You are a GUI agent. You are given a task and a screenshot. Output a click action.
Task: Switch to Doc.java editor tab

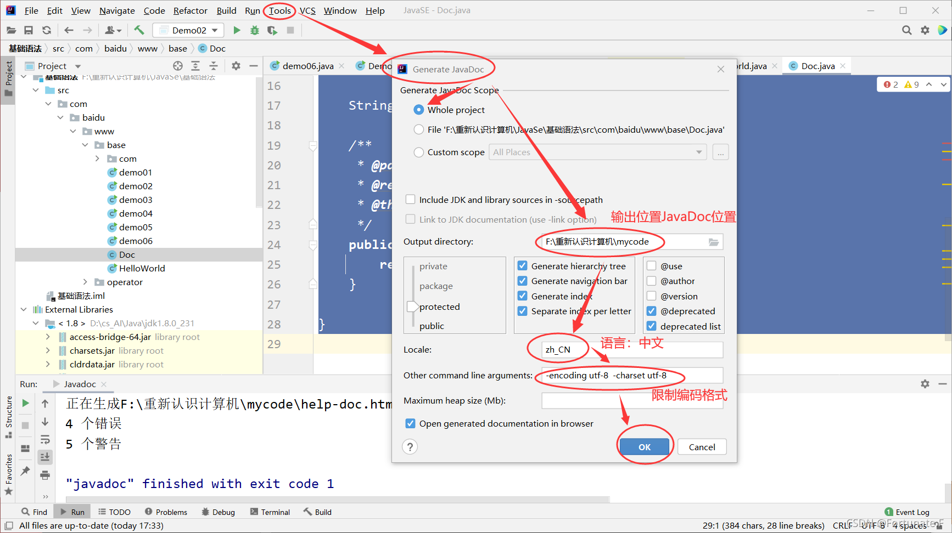tap(817, 66)
